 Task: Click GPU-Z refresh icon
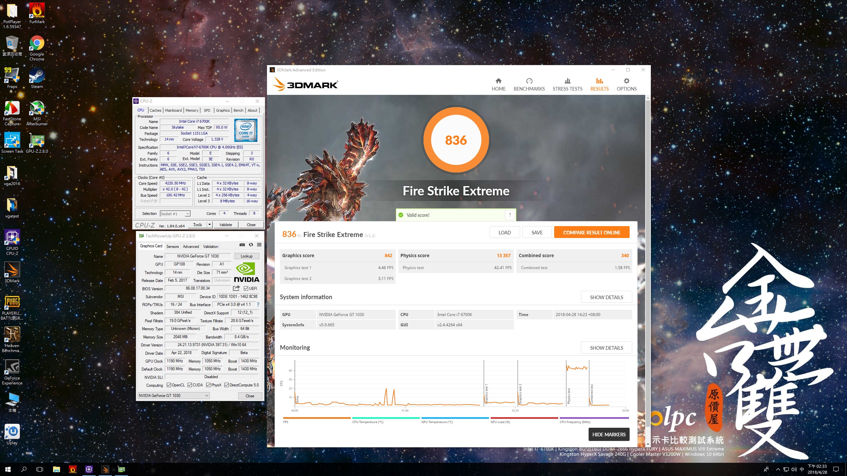pos(251,245)
